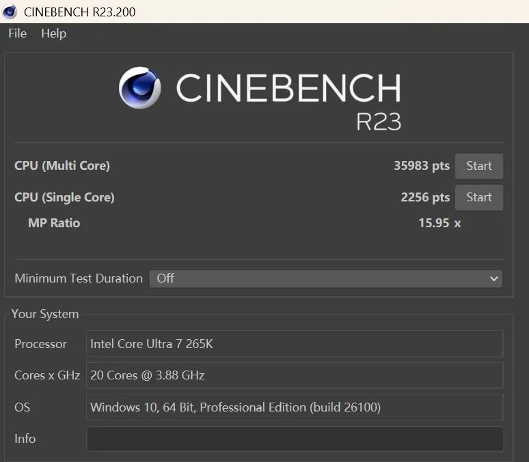This screenshot has width=529, height=462.
Task: Open the File menu
Action: tap(18, 33)
